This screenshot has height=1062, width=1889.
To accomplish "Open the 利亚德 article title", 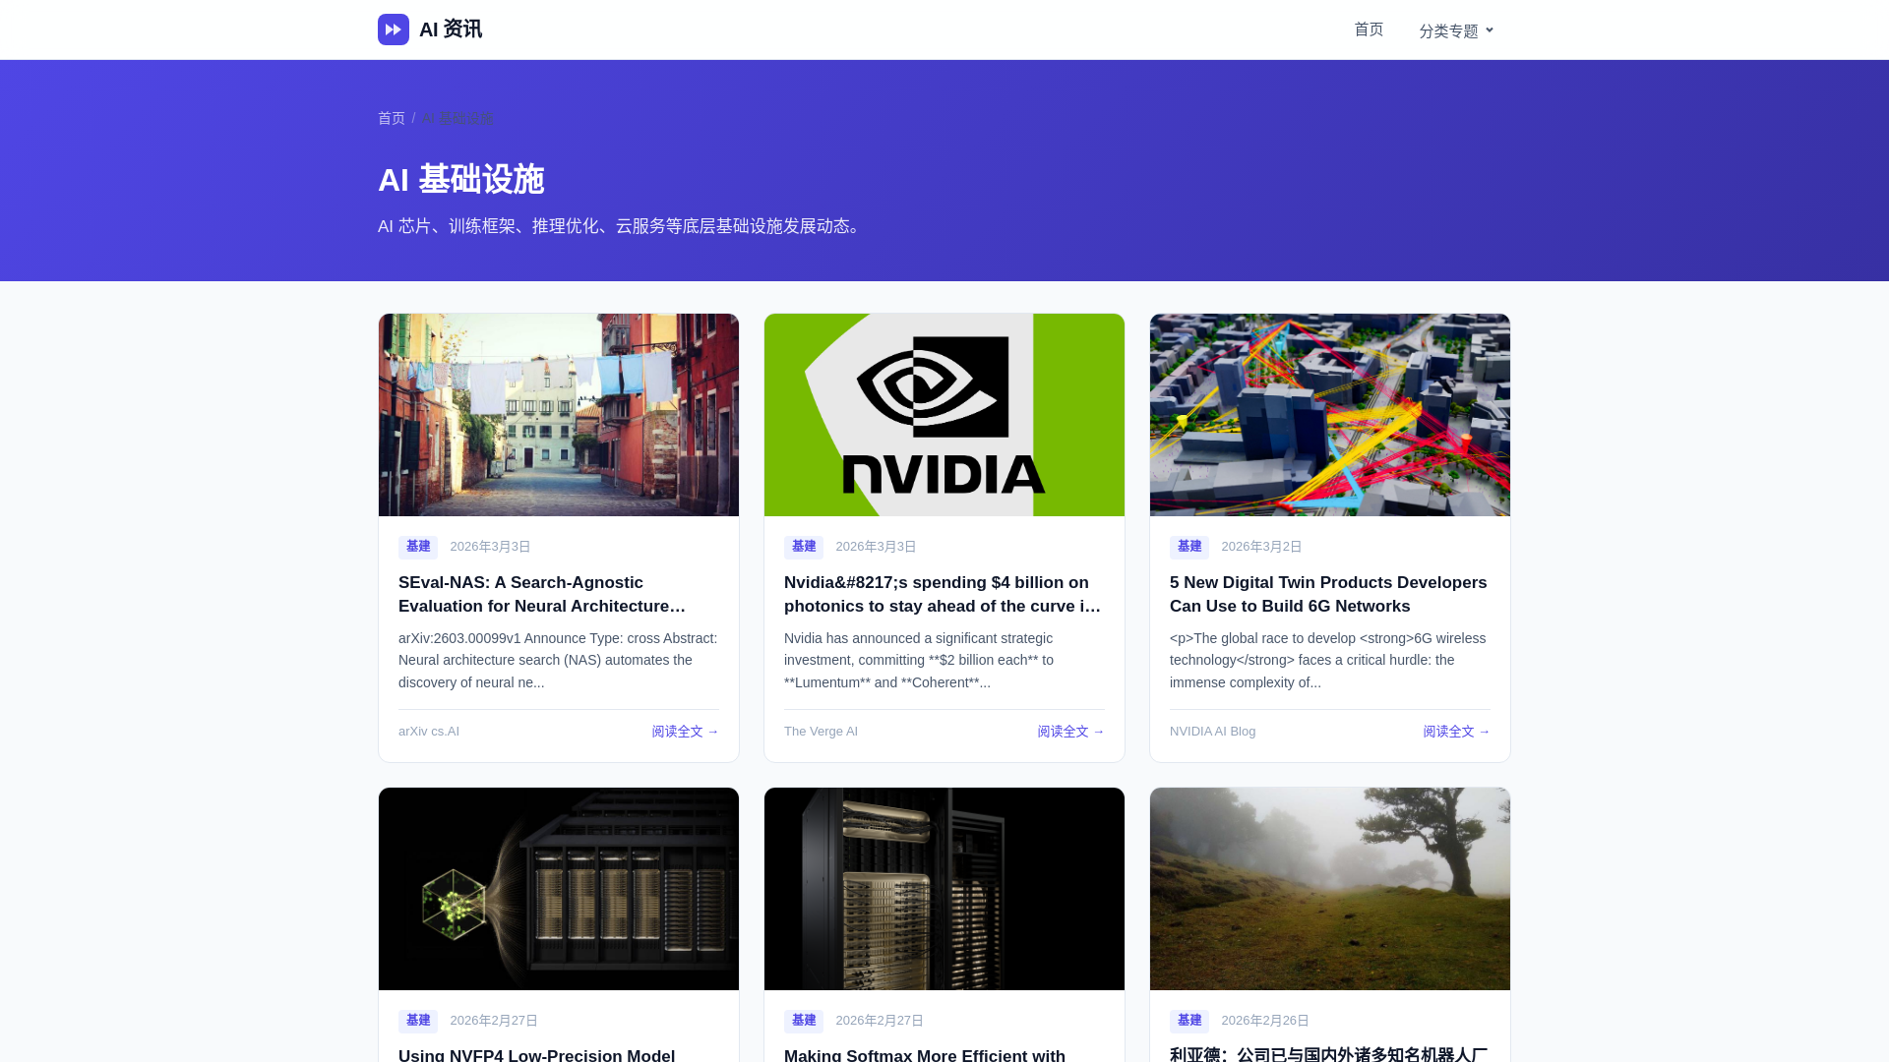I will (1328, 1054).
